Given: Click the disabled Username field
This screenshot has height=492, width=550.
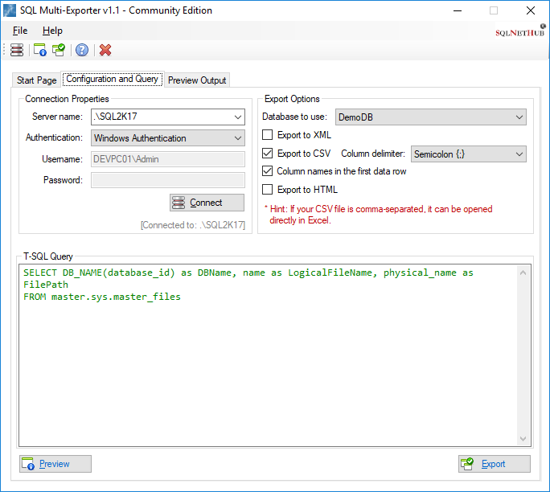Looking at the screenshot, I should [x=168, y=159].
